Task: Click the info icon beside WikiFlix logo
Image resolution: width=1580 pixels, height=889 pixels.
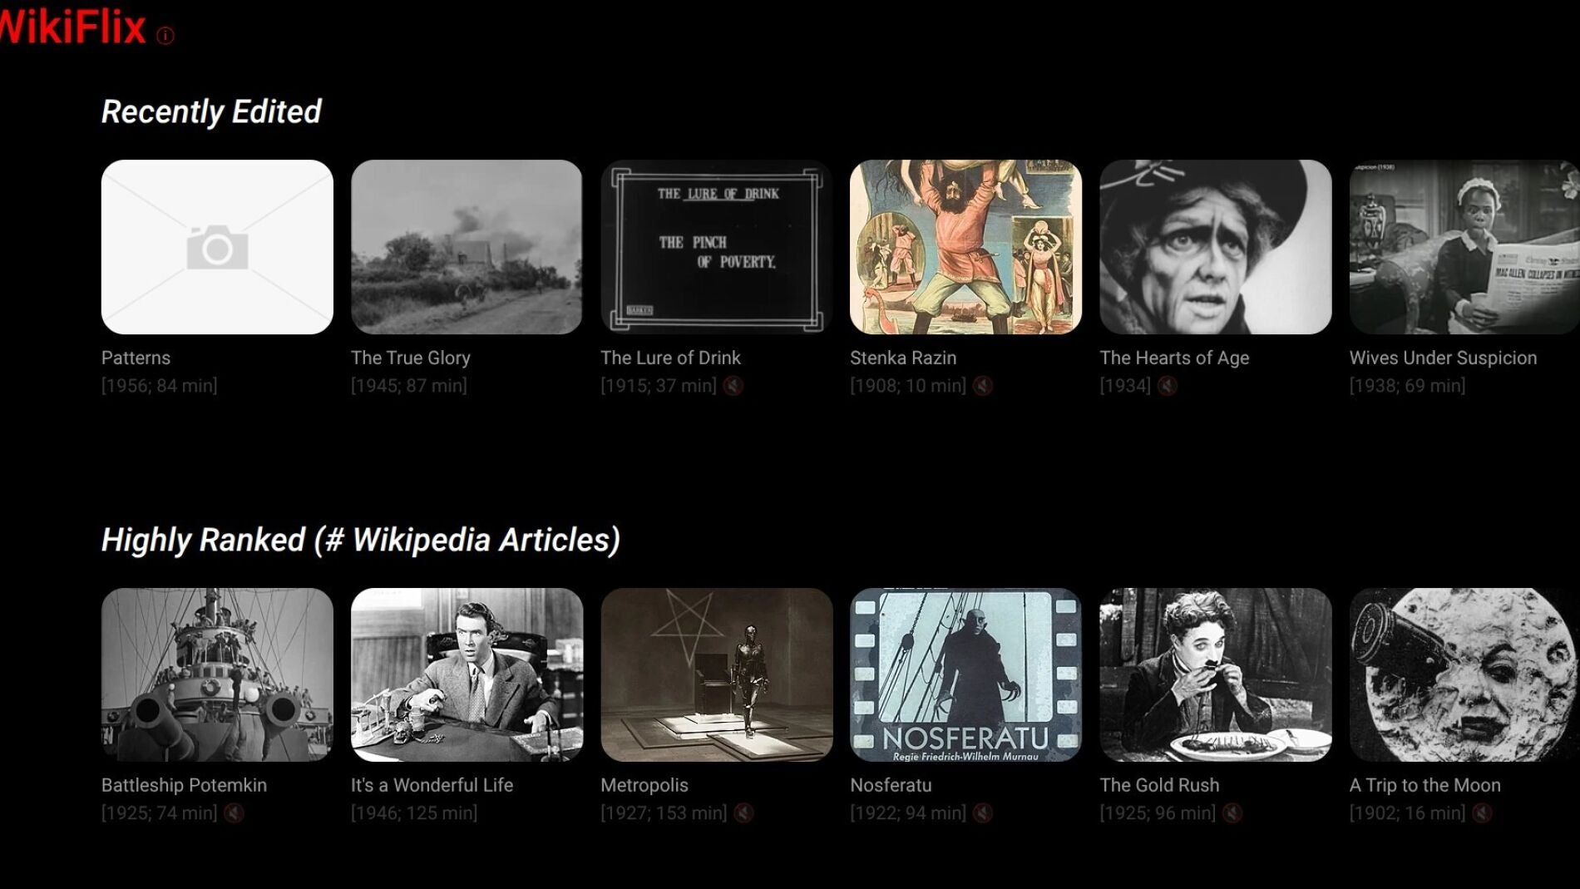Action: click(x=165, y=36)
